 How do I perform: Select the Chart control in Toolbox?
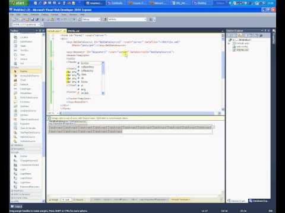pos(23,80)
